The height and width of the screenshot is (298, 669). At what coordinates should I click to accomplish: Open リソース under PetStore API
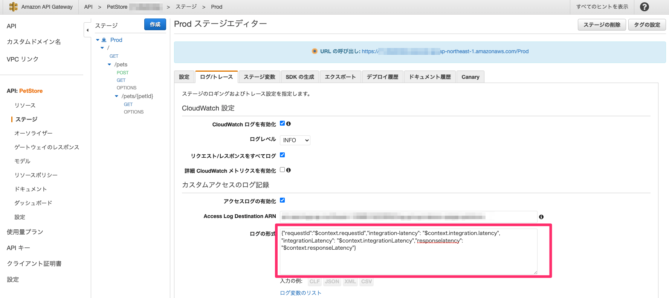click(25, 105)
